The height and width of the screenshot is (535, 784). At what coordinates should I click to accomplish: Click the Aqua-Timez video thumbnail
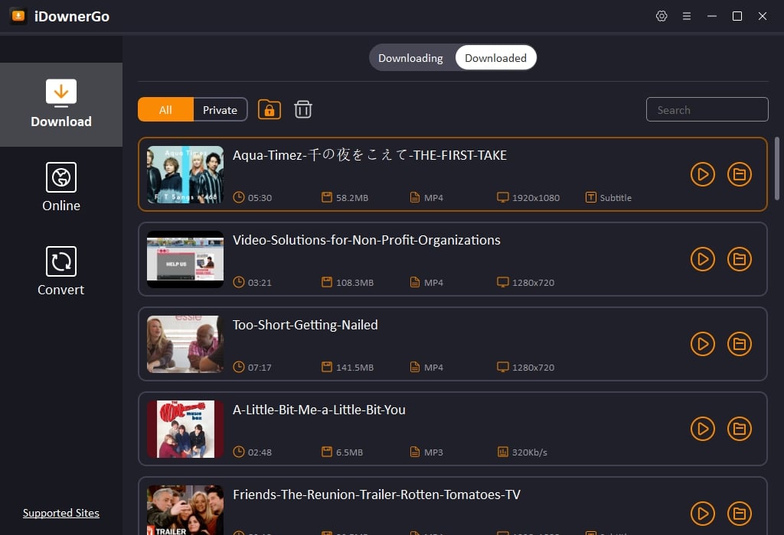click(185, 174)
